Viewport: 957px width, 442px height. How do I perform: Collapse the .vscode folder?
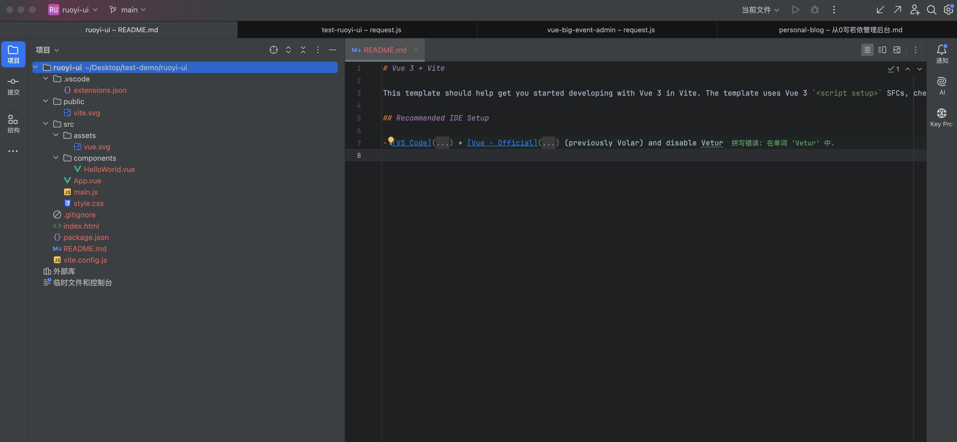pyautogui.click(x=46, y=79)
